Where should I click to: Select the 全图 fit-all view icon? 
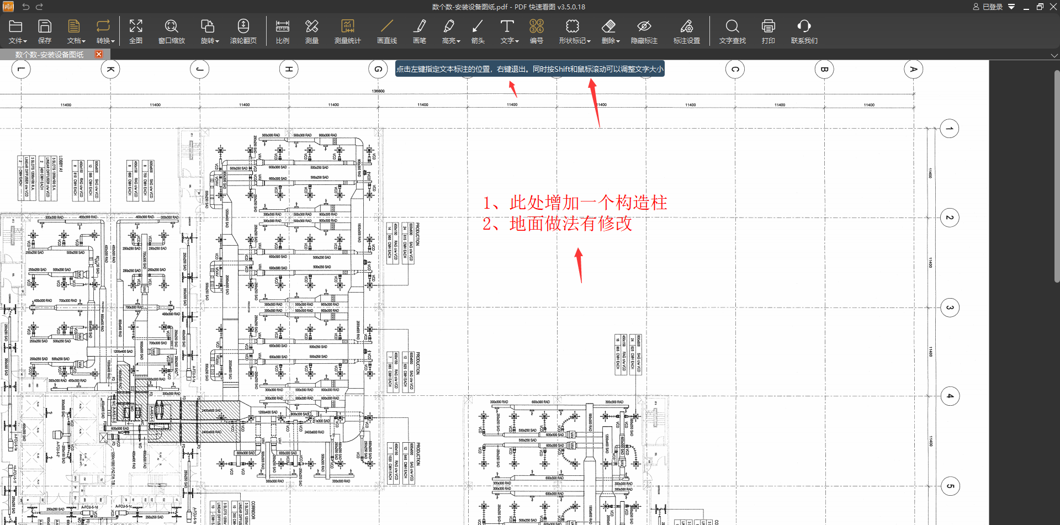[x=136, y=26]
